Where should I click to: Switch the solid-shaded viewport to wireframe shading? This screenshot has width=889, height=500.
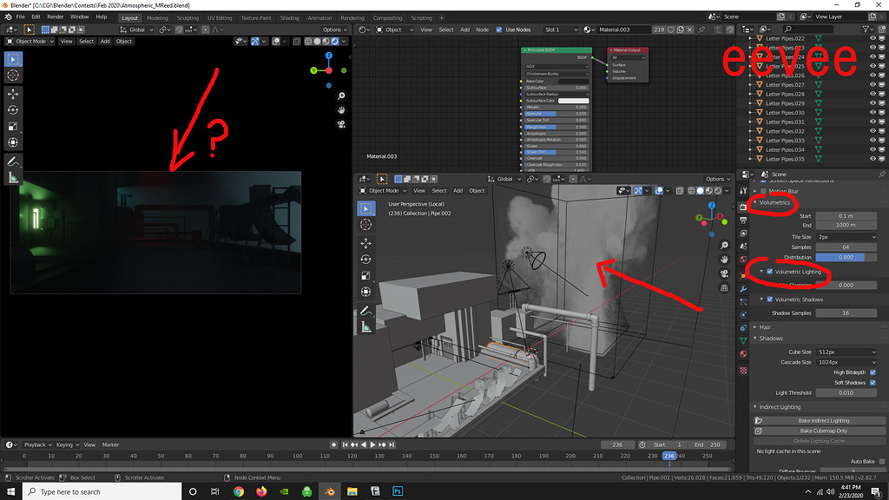691,191
